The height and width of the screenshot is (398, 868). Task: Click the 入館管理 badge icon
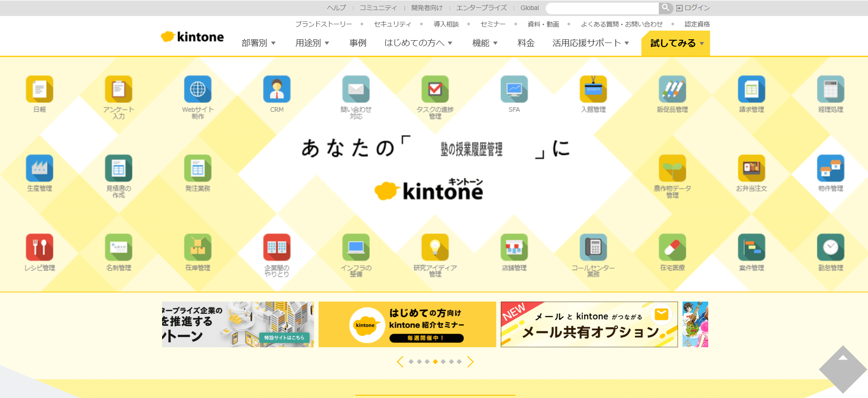click(593, 89)
